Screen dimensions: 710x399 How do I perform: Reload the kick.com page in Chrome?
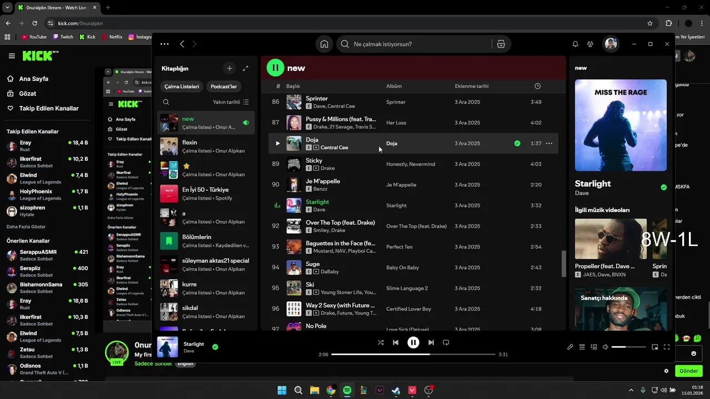tap(34, 23)
